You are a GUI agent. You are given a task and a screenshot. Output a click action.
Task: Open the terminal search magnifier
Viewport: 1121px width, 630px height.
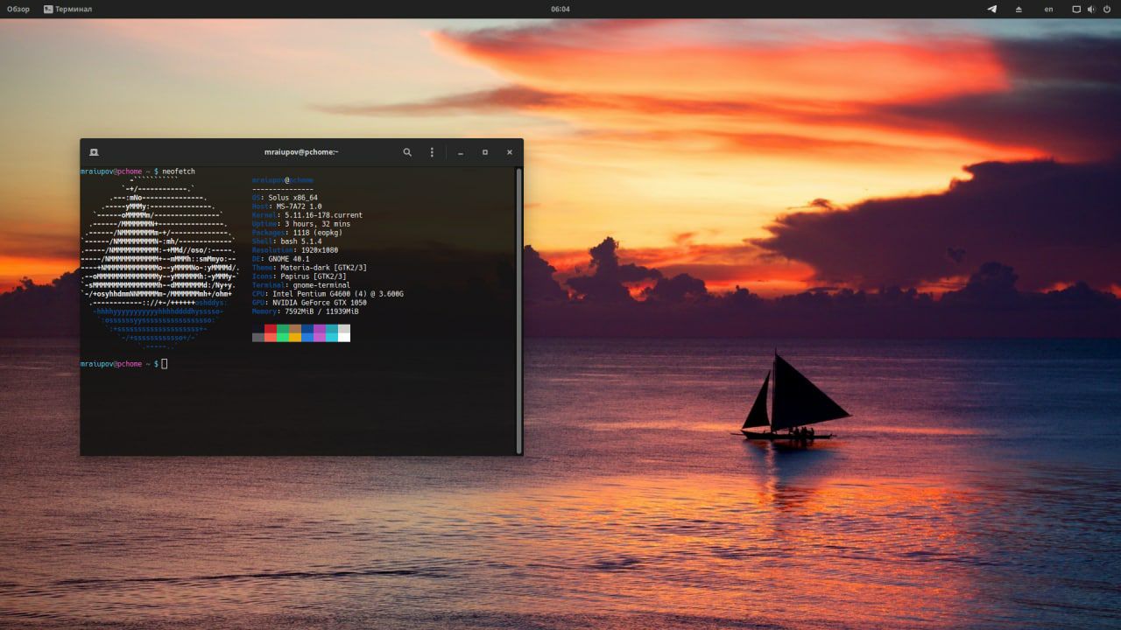tap(407, 152)
